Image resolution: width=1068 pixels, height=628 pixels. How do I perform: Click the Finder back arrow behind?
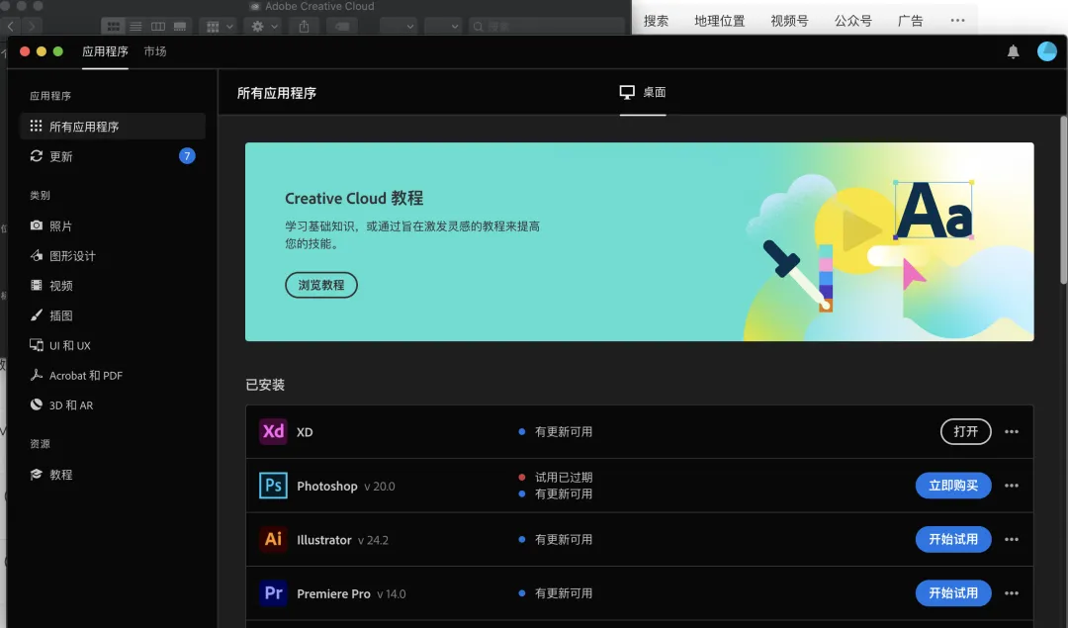click(x=11, y=27)
